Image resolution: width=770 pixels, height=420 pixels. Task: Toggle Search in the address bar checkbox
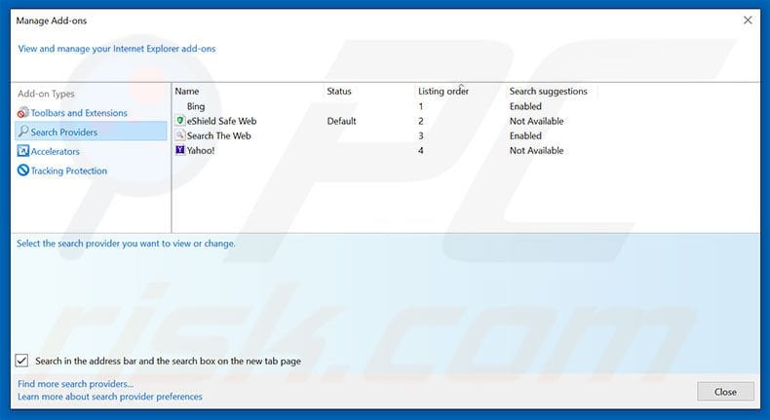coord(21,361)
